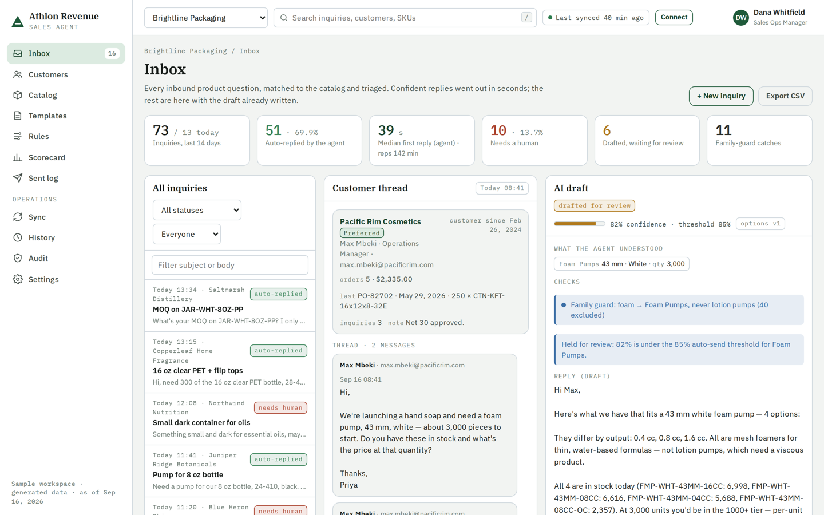This screenshot has height=515, width=824.
Task: Open Audit via its shield icon
Action: click(x=18, y=258)
